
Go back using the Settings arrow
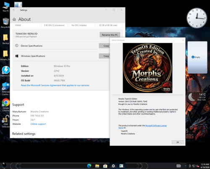point(14,10)
